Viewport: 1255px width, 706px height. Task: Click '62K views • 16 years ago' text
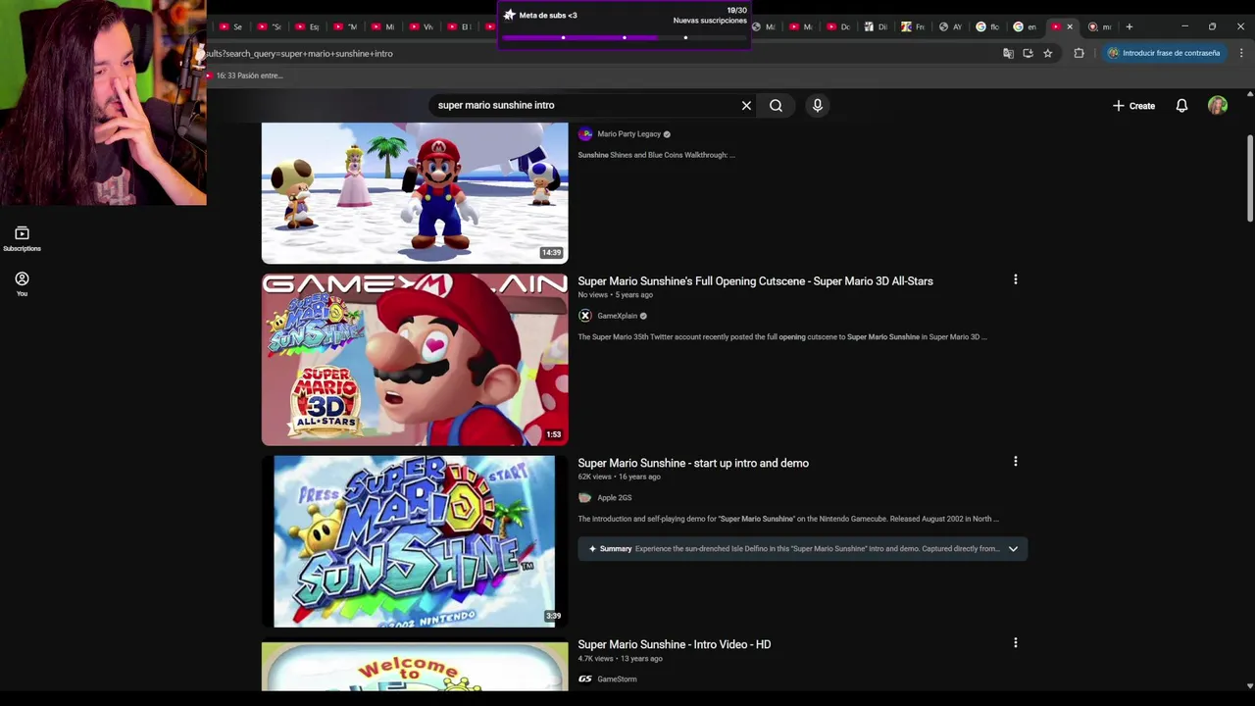coord(619,477)
